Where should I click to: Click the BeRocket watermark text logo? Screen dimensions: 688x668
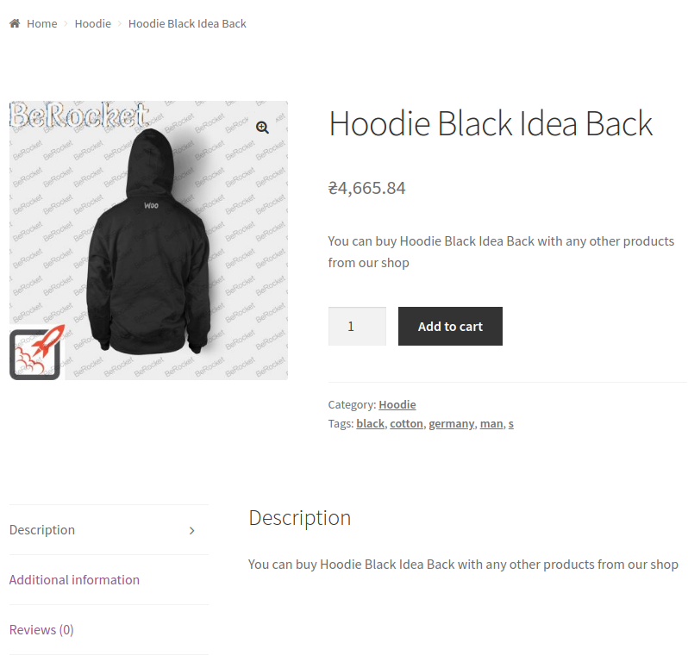tap(79, 115)
